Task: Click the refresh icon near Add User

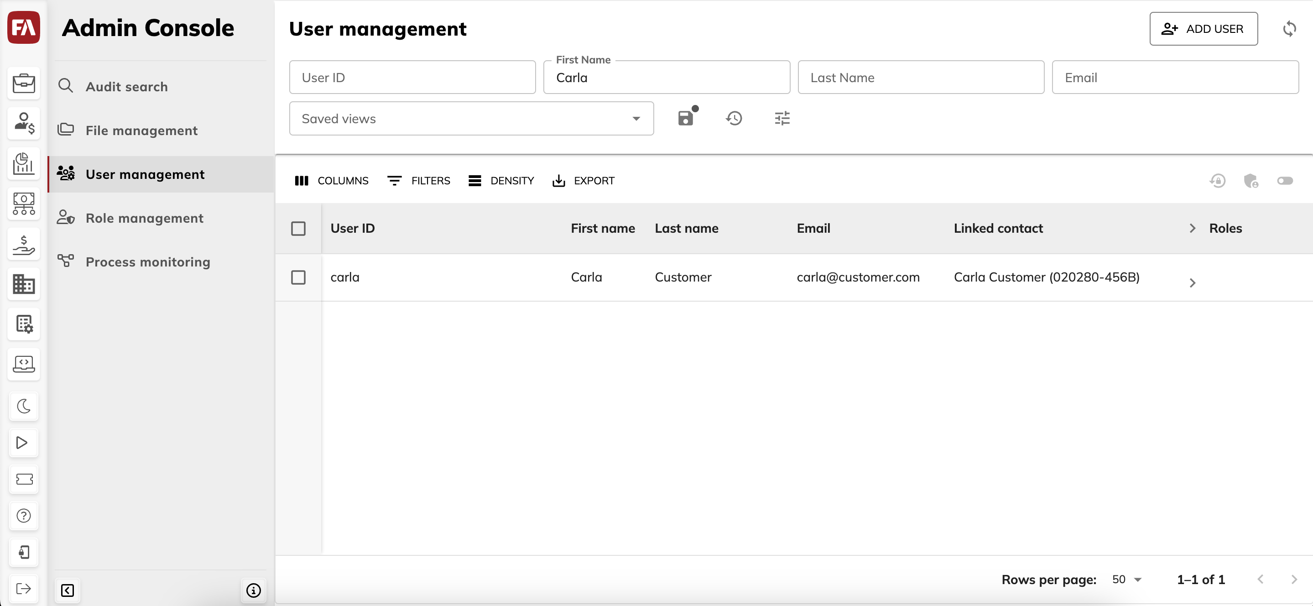Action: tap(1290, 29)
